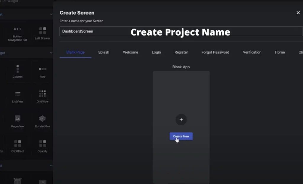
Task: Click the plus icon on the Blank App preview
Action: [x=181, y=120]
